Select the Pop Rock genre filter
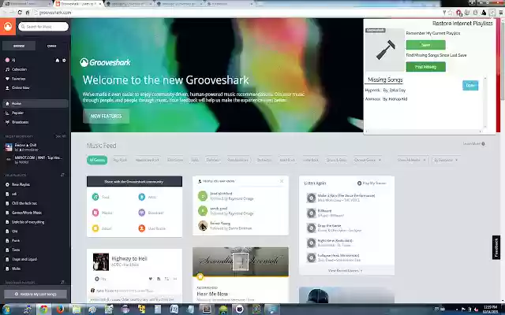 pyautogui.click(x=120, y=160)
